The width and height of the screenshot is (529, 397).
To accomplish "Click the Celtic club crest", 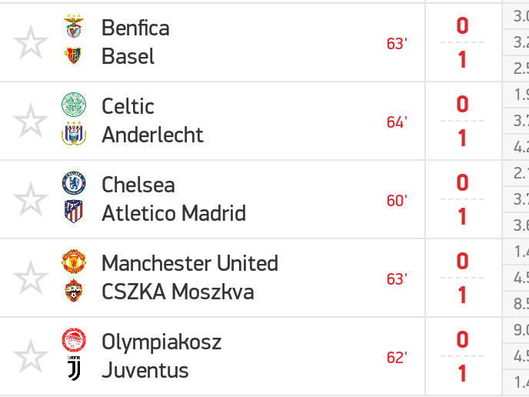I will (74, 105).
